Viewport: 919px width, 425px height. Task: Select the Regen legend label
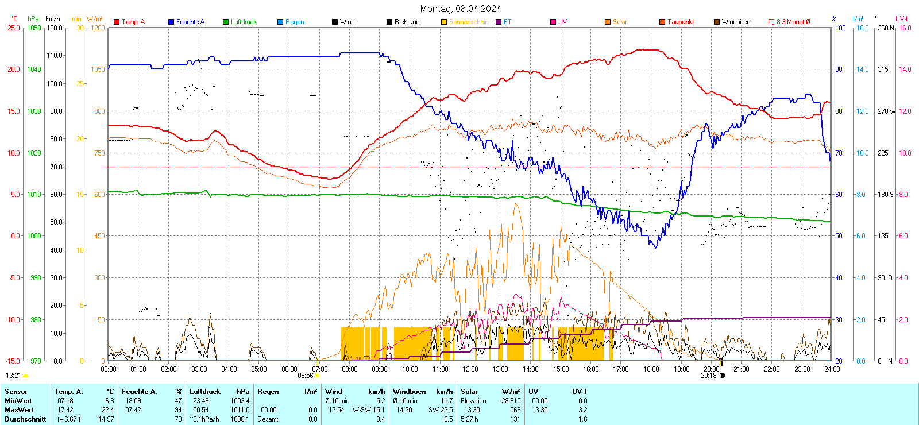tap(295, 22)
